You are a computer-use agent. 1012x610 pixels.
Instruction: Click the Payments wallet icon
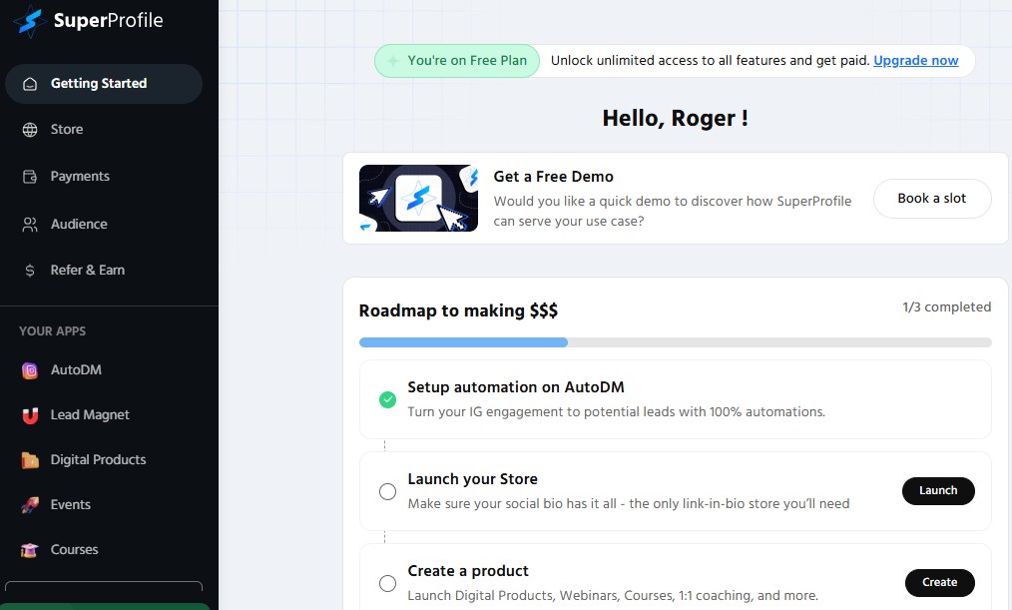[x=30, y=177]
